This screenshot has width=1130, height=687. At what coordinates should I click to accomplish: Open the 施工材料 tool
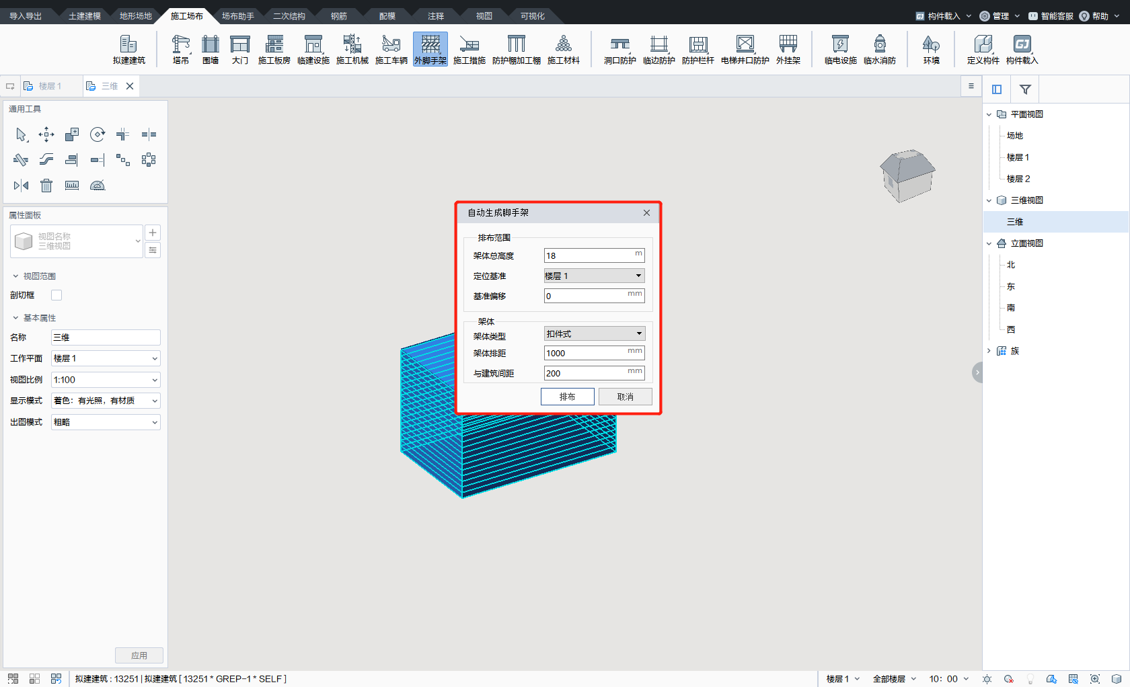click(x=564, y=50)
